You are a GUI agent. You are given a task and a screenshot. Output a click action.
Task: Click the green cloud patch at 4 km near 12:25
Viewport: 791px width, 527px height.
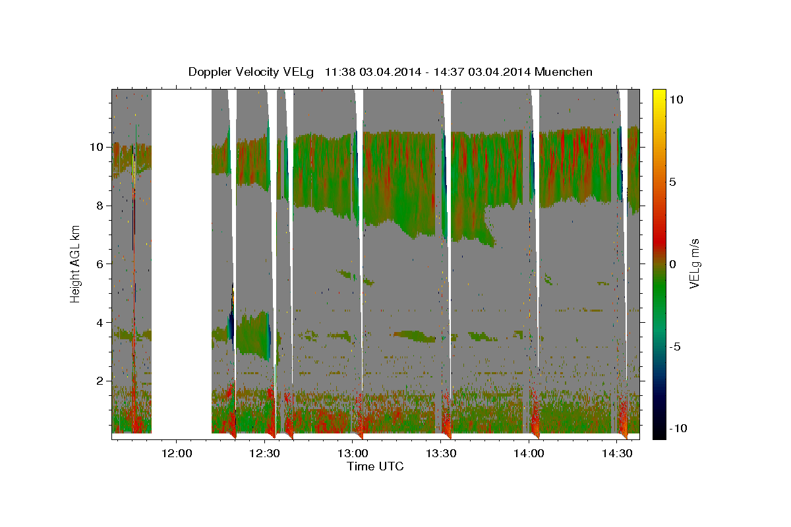[253, 335]
